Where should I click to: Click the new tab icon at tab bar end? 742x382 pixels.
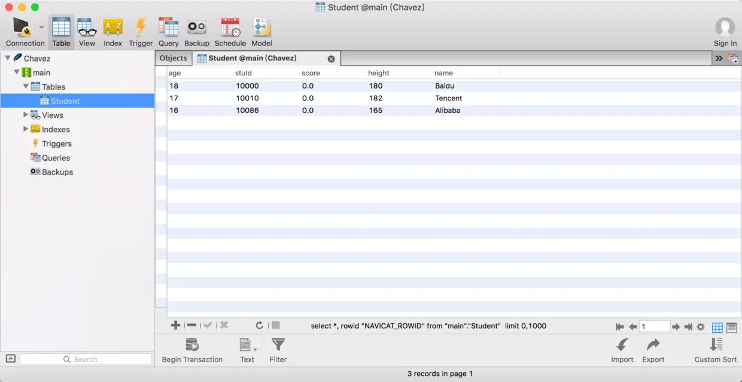point(732,59)
